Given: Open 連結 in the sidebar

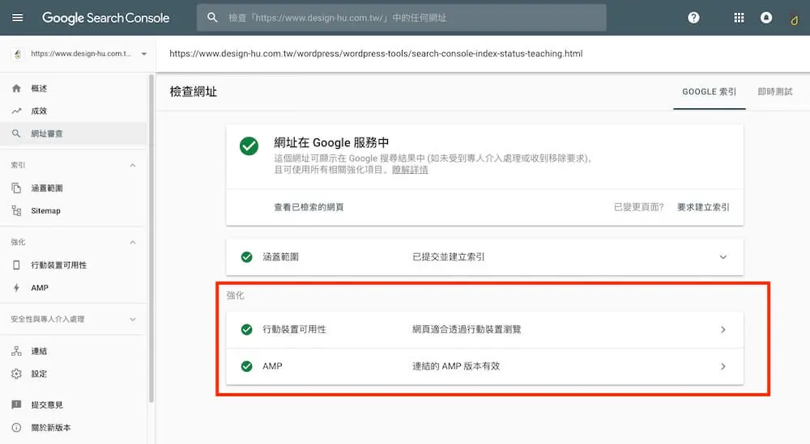Looking at the screenshot, I should tap(39, 351).
